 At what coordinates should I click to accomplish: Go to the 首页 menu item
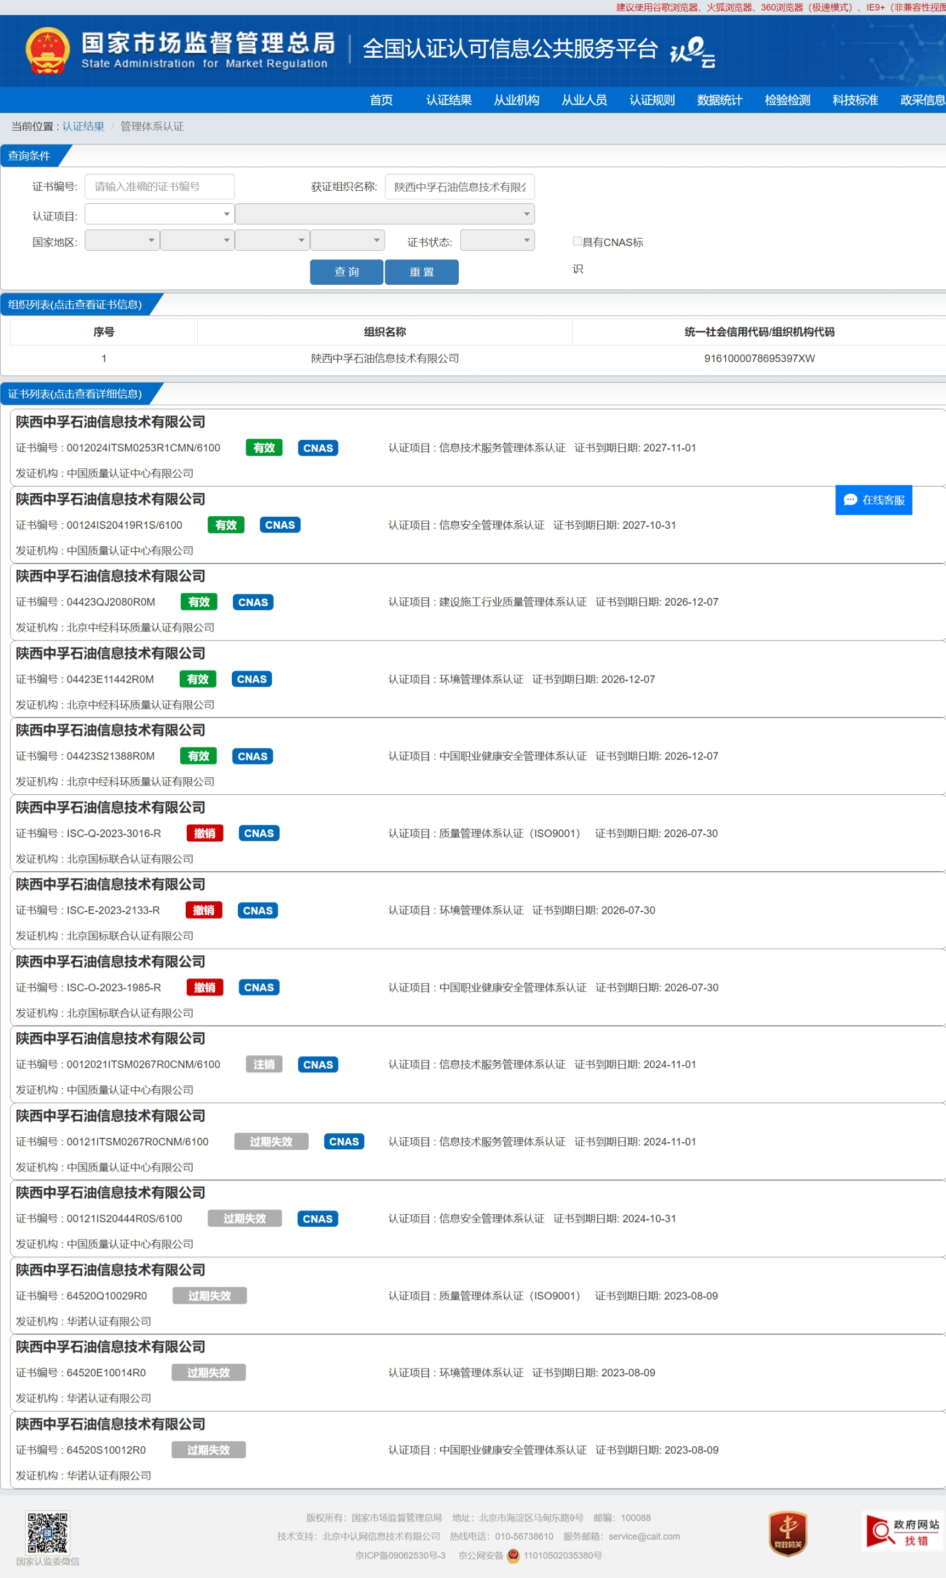pos(381,100)
